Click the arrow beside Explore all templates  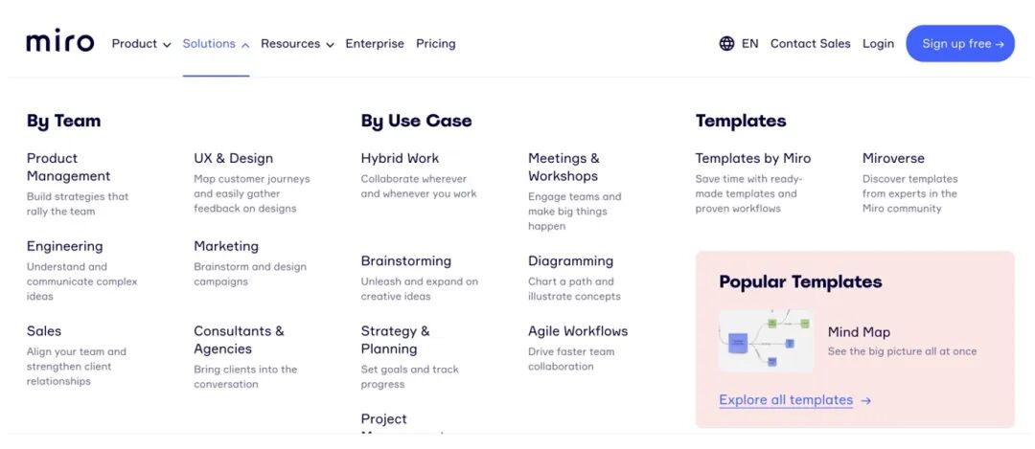point(866,400)
